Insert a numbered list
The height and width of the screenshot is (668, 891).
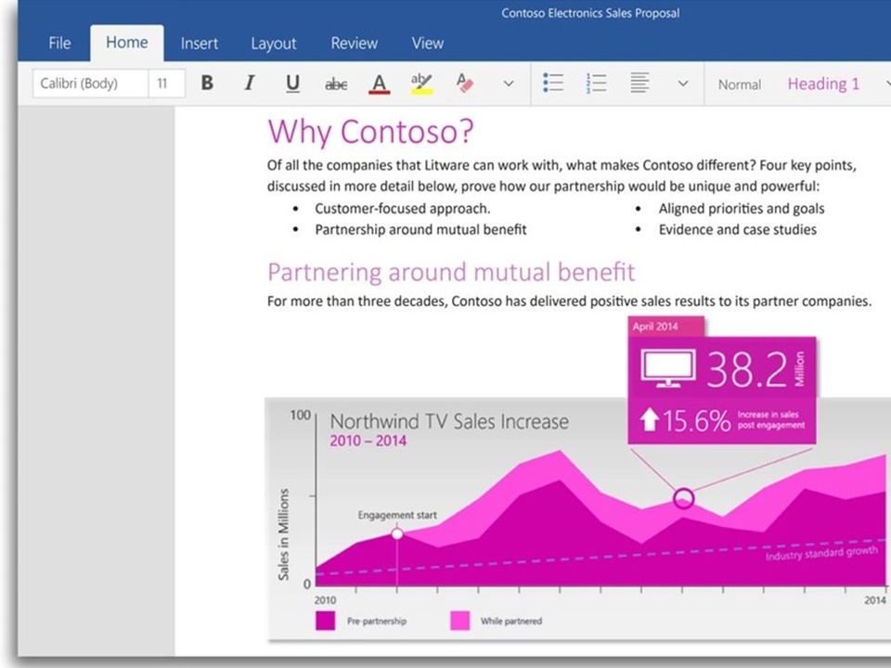point(596,83)
